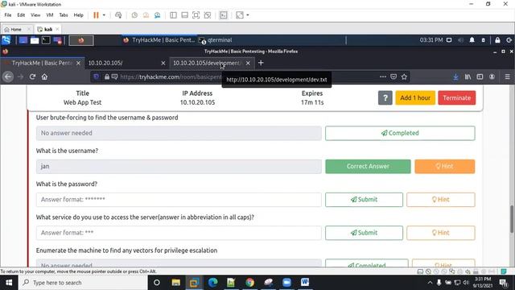Open the VM menu
This screenshot has width=515, height=290.
pos(50,15)
